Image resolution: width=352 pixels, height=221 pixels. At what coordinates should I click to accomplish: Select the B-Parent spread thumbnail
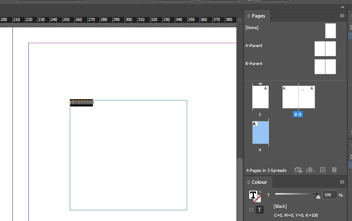point(325,67)
